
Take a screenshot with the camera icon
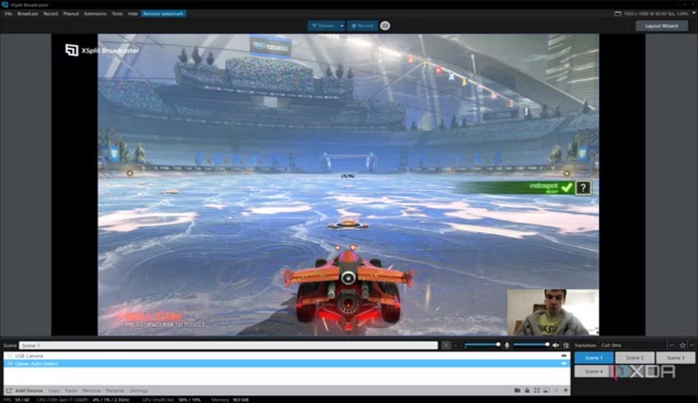tap(385, 26)
